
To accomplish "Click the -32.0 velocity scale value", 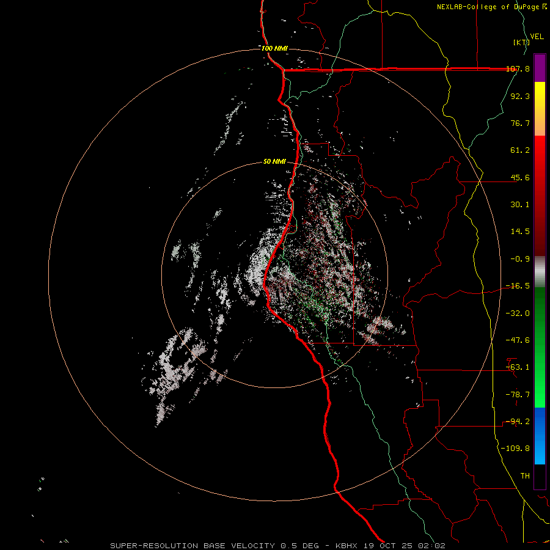I will click(x=518, y=313).
